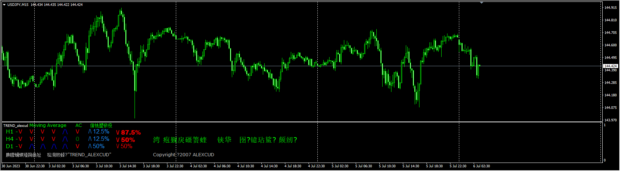The image size is (620, 171).
Task: Click indicator scale value 1
Action: pyautogui.click(x=605, y=125)
